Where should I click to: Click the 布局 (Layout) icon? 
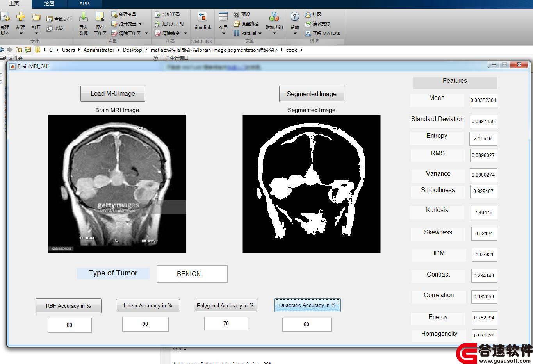pos(223,16)
